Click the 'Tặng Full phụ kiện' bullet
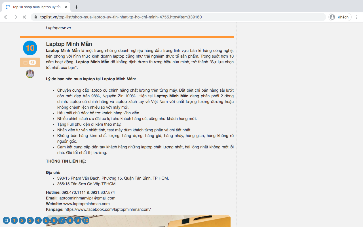 point(89,124)
